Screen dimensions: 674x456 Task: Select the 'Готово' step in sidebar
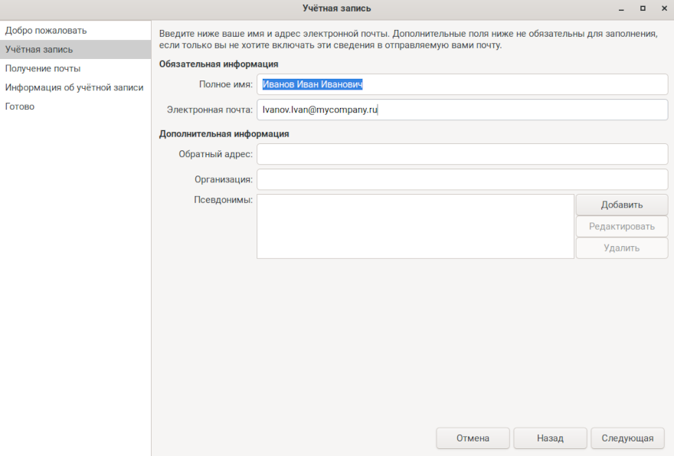pos(20,107)
